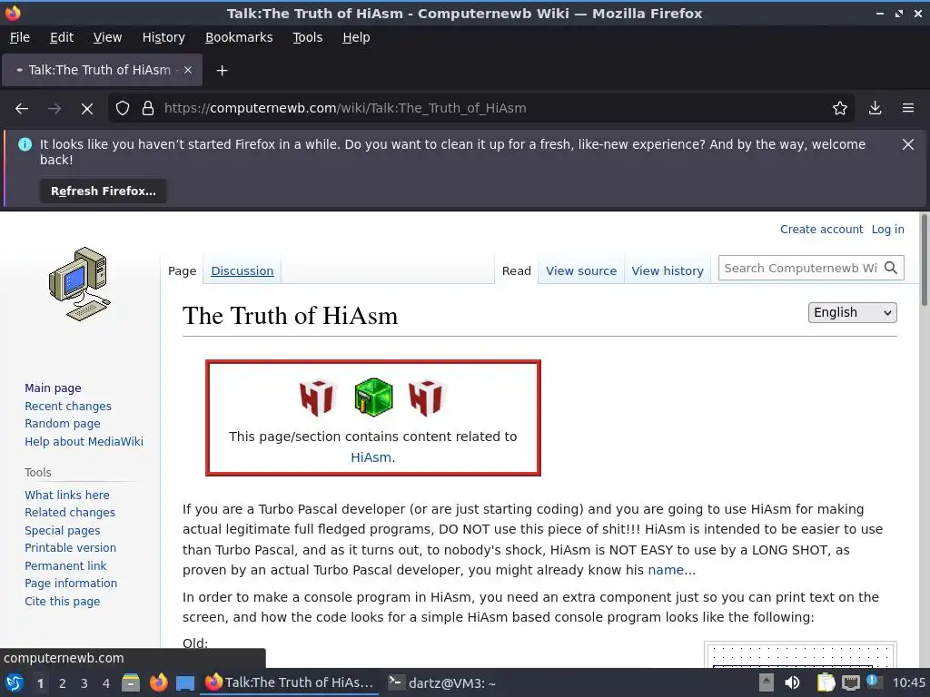Open Random page link
Image resolution: width=930 pixels, height=697 pixels.
[63, 424]
